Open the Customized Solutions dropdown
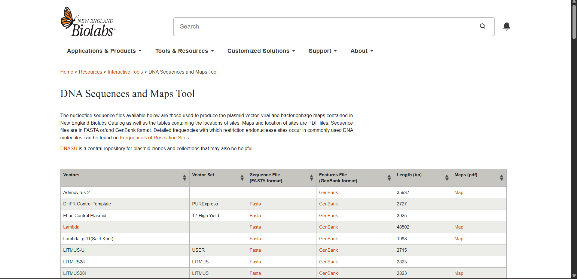Image resolution: width=577 pixels, height=279 pixels. tap(261, 51)
